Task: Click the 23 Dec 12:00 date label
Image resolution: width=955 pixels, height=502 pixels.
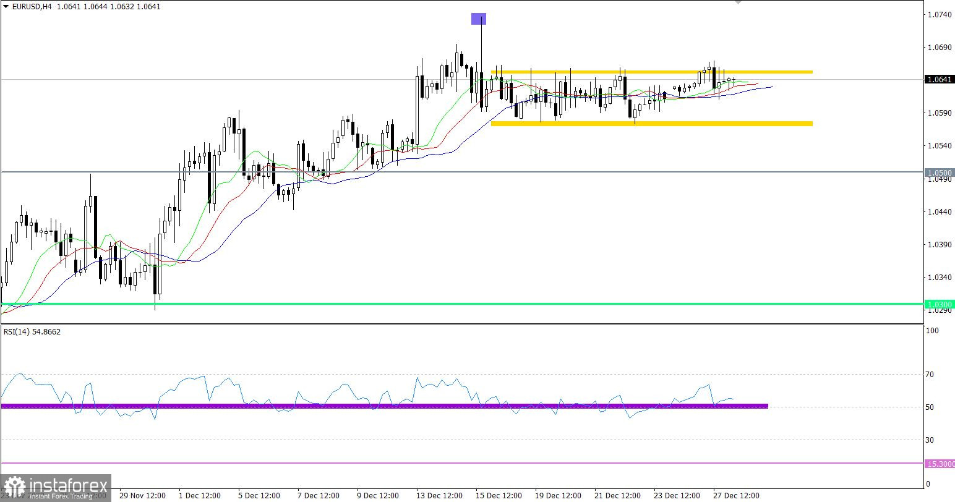Action: coord(677,496)
